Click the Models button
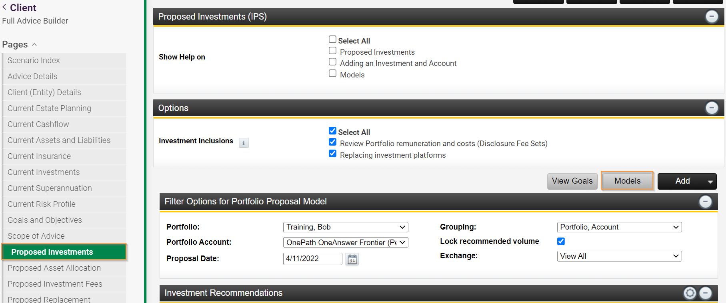 coord(627,181)
